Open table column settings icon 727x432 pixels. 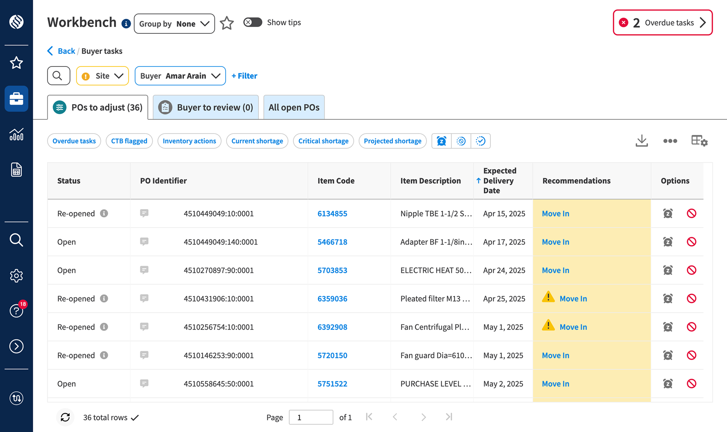tap(699, 141)
